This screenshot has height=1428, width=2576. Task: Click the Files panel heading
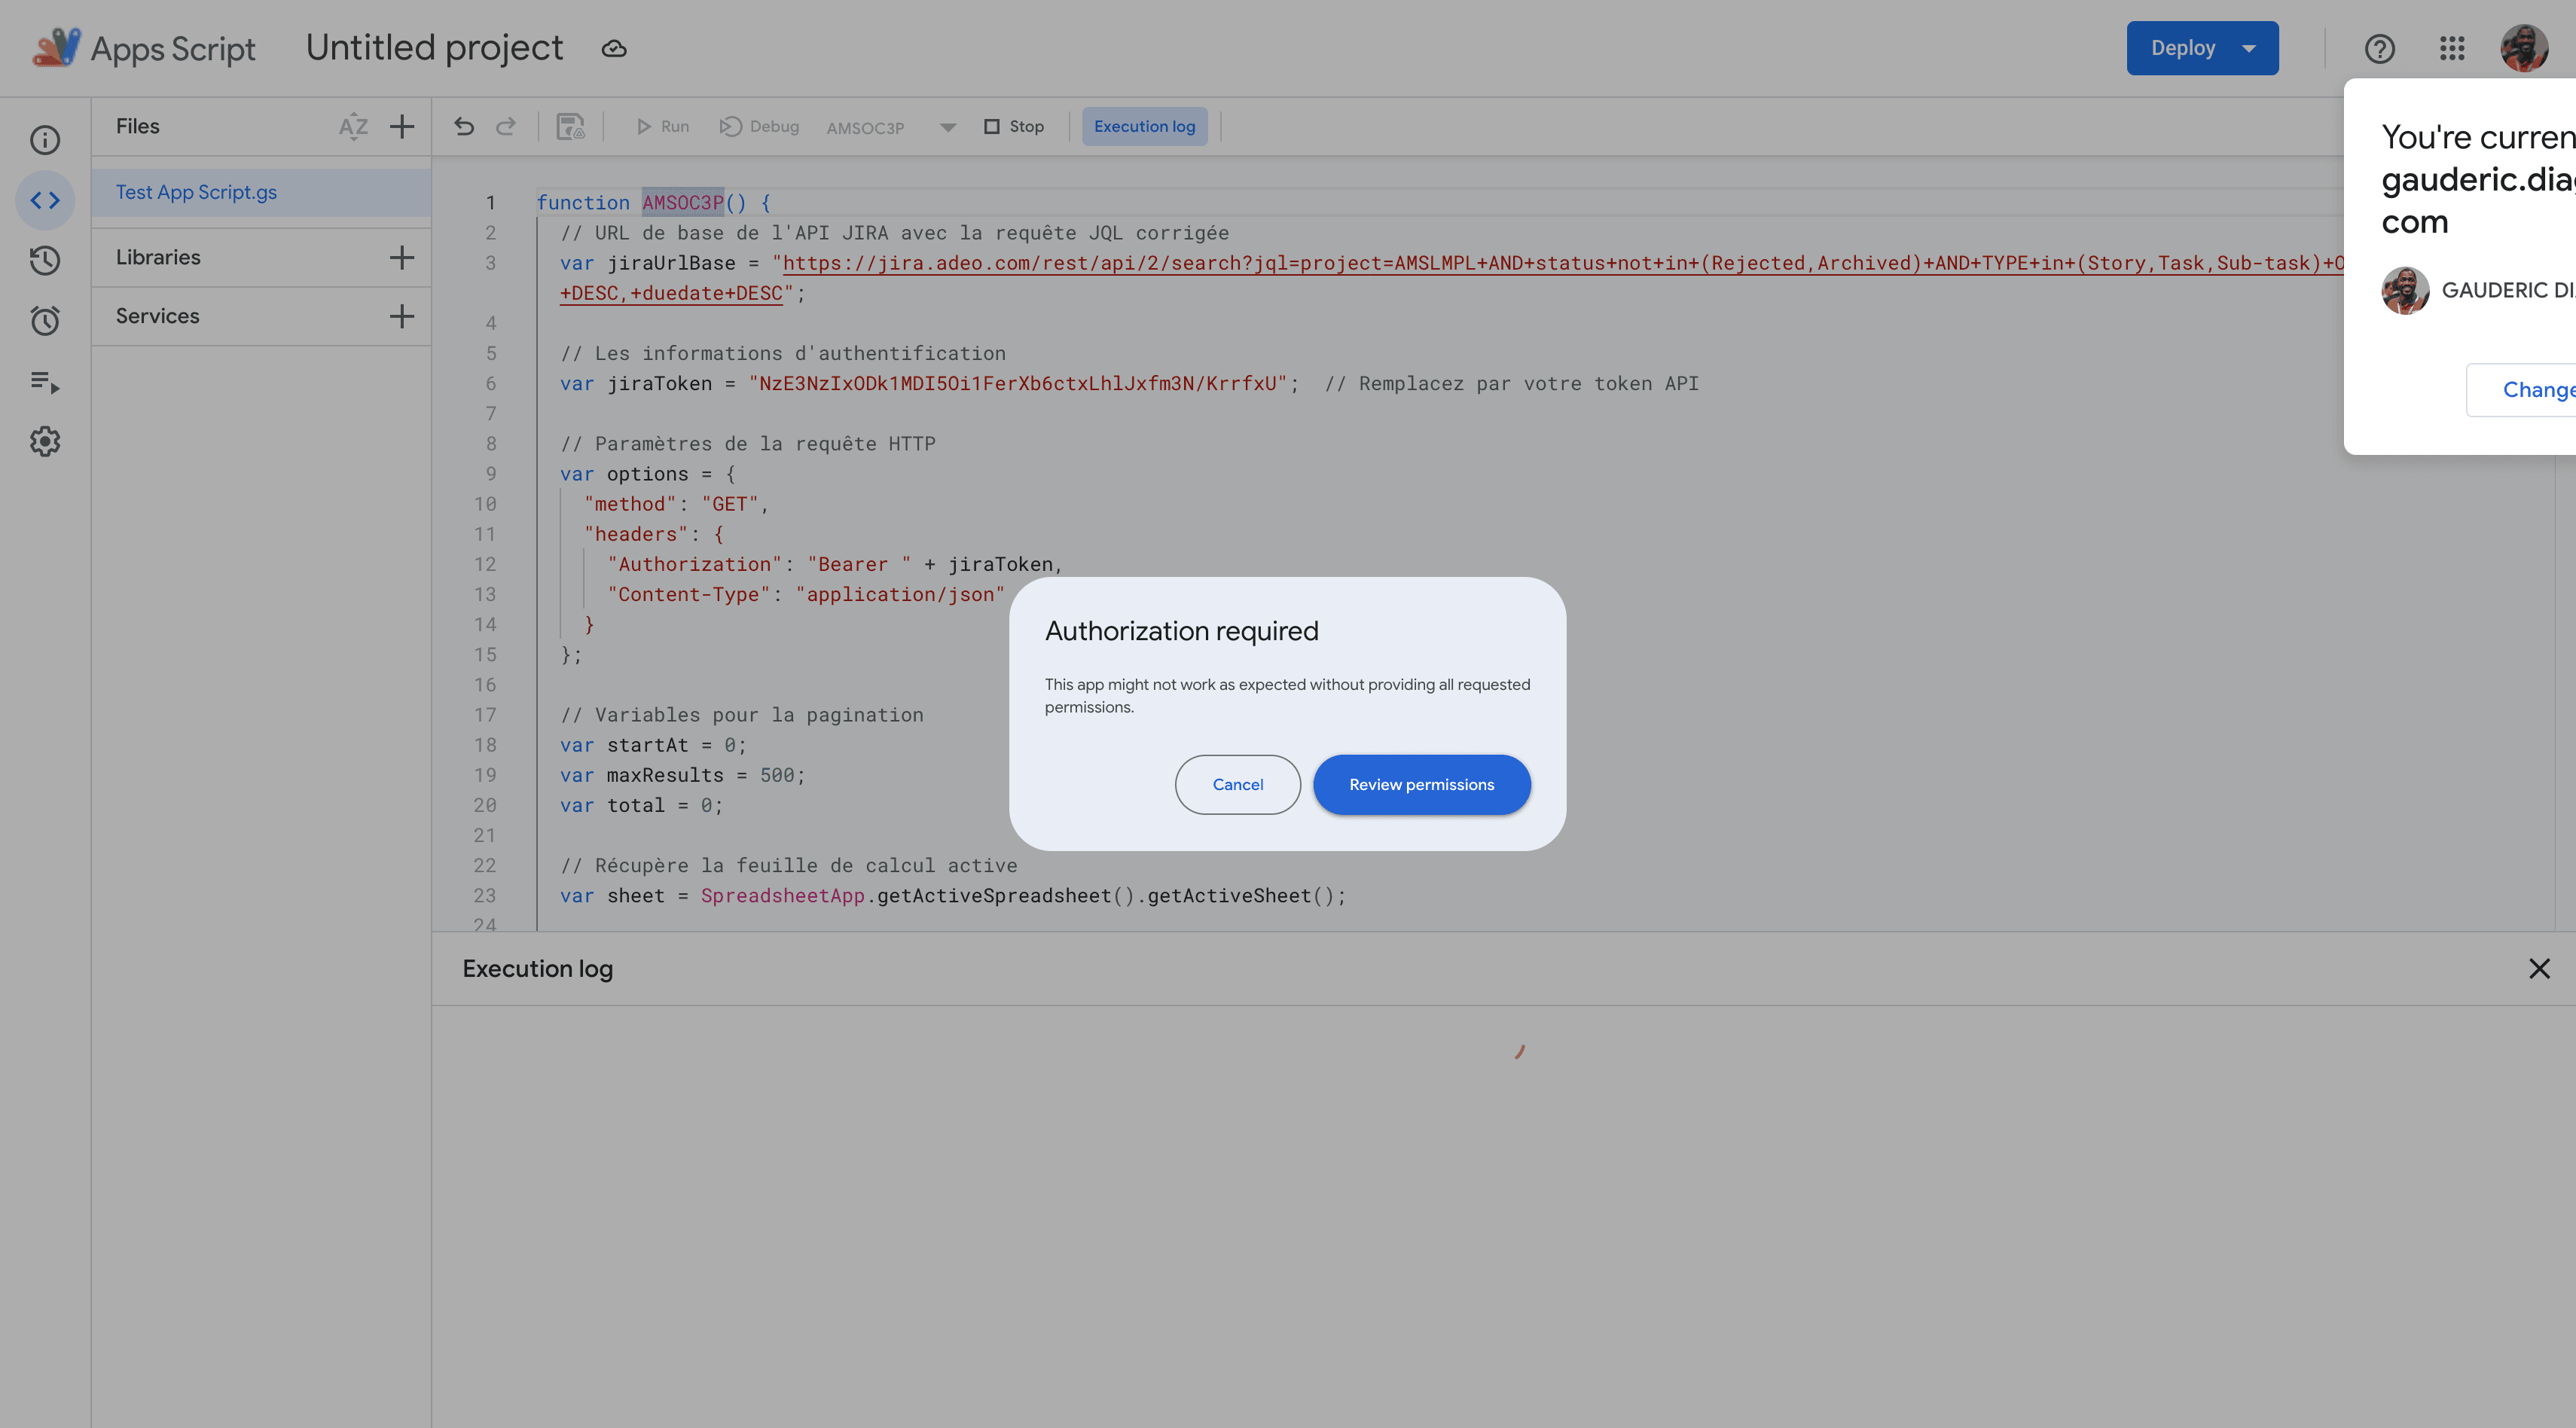pyautogui.click(x=137, y=127)
